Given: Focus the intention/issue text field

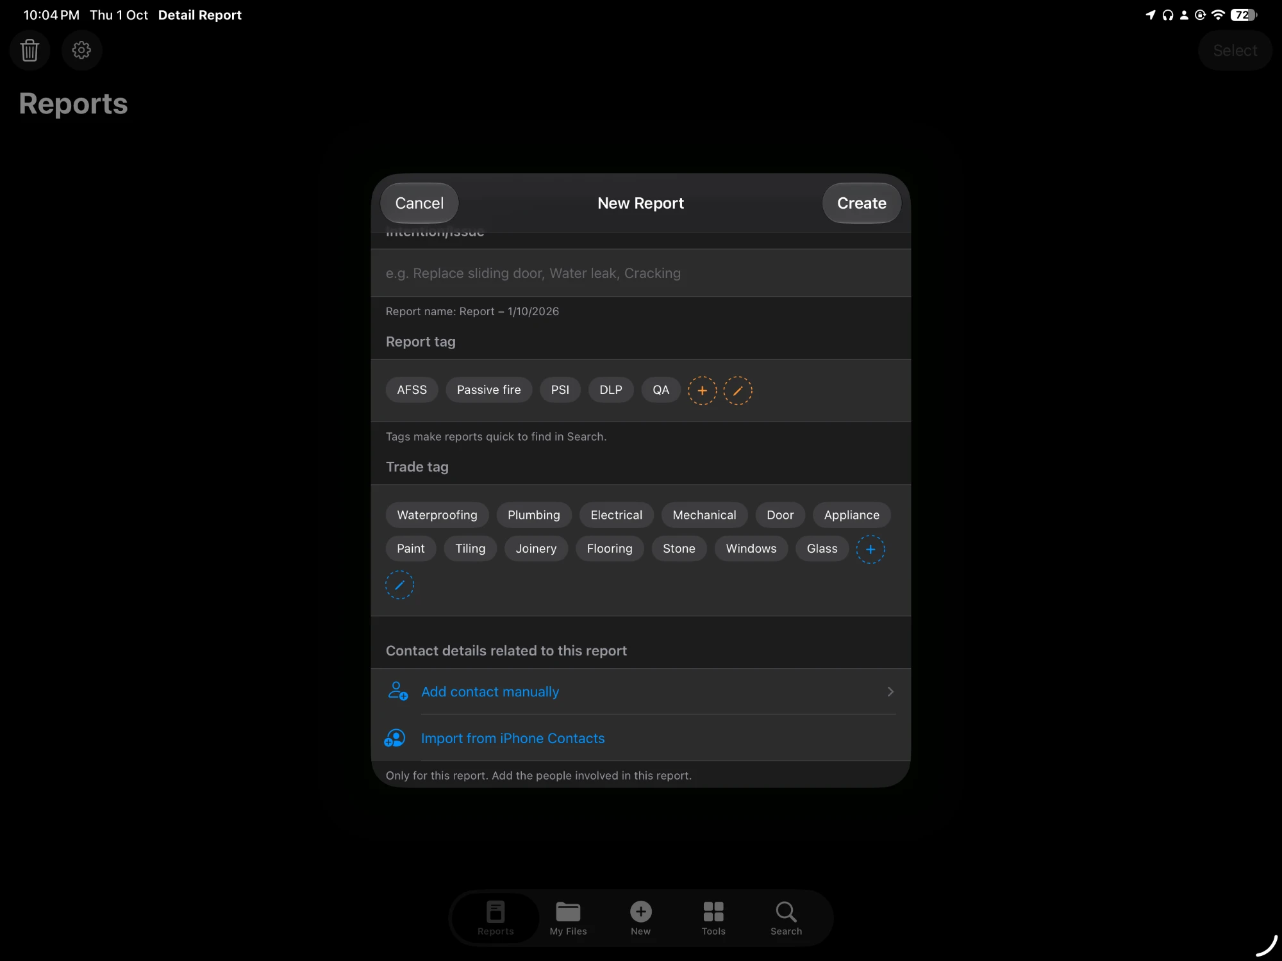Looking at the screenshot, I should (x=640, y=273).
